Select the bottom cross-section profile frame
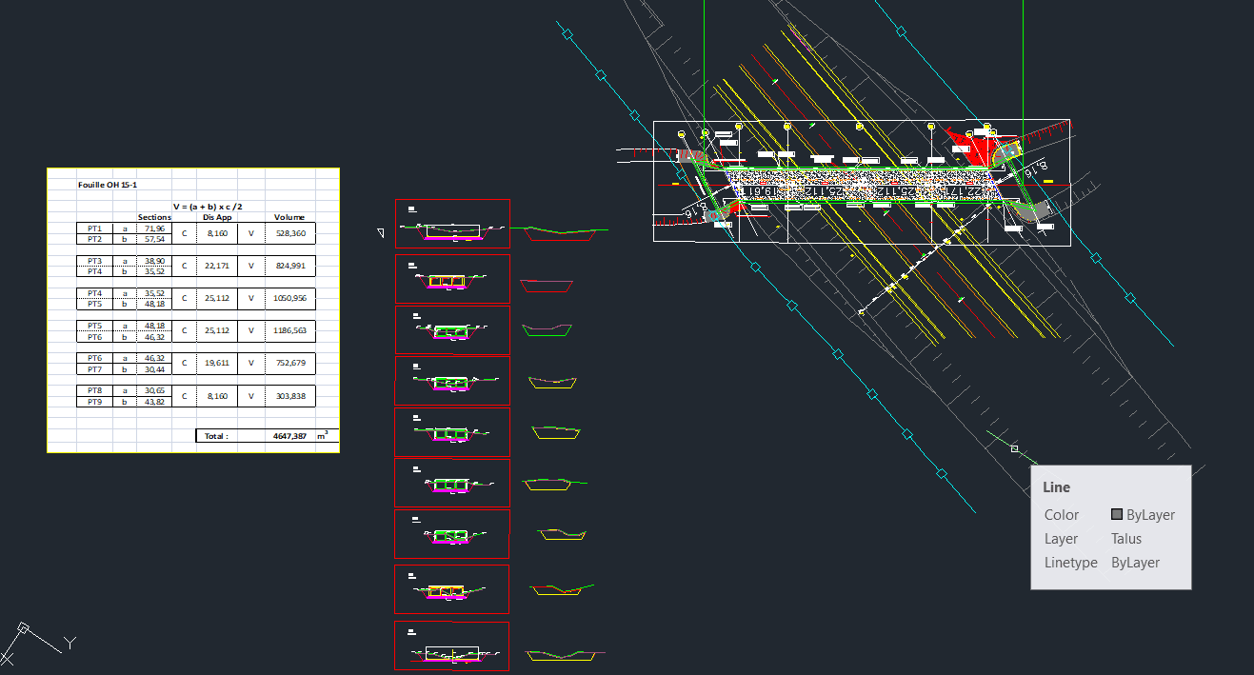 tap(452, 646)
